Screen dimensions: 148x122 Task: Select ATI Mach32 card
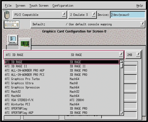click(62, 91)
